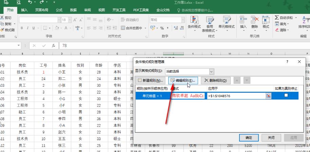Click the move rule up arrow button
Image resolution: width=310 pixels, height=152 pixels.
tap(237, 81)
